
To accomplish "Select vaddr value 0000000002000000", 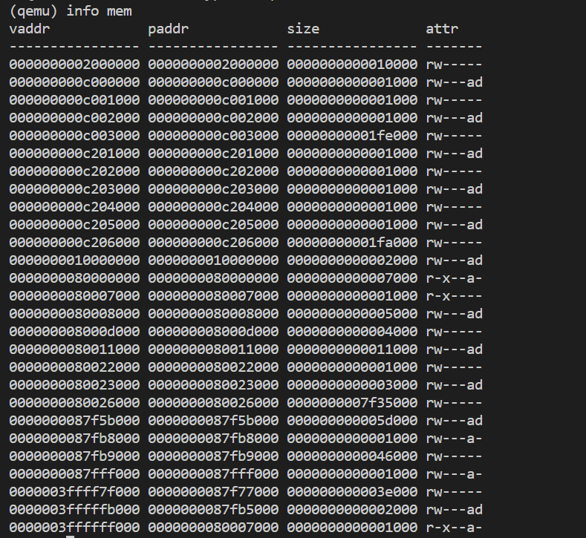I will point(75,65).
